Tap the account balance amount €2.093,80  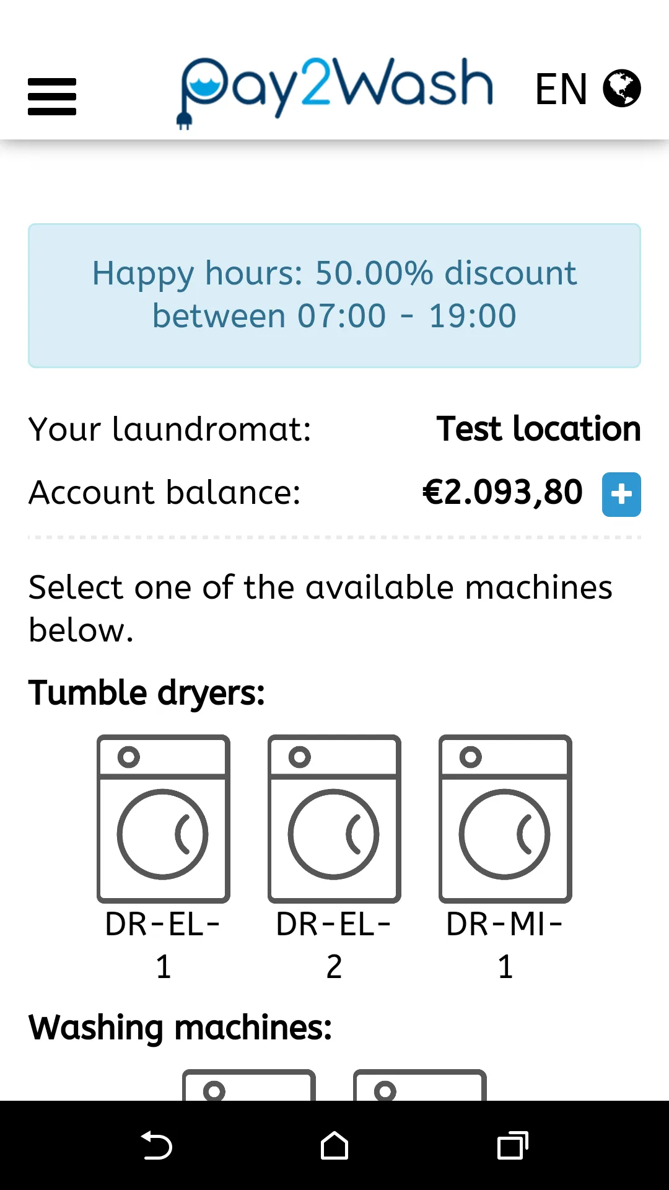502,493
